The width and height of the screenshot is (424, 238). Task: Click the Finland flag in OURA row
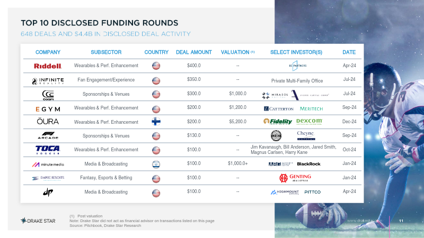coord(156,122)
